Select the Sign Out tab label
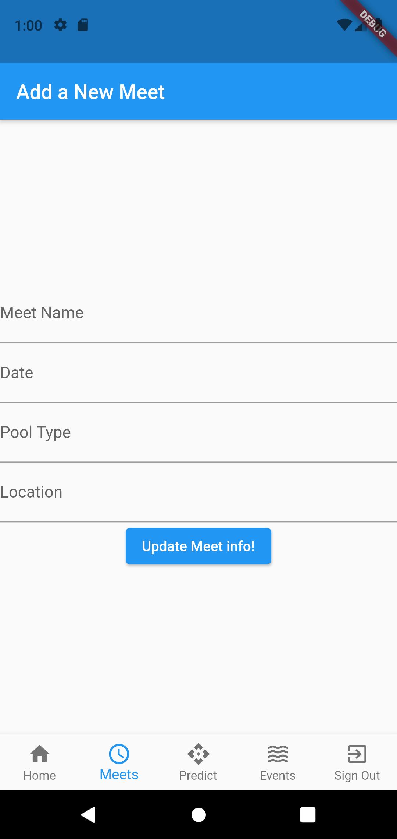The image size is (397, 839). click(x=357, y=776)
